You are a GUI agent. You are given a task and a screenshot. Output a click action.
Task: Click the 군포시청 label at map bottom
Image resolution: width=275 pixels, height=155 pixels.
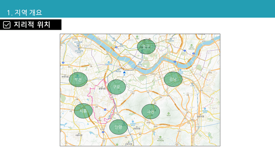tap(128, 144)
